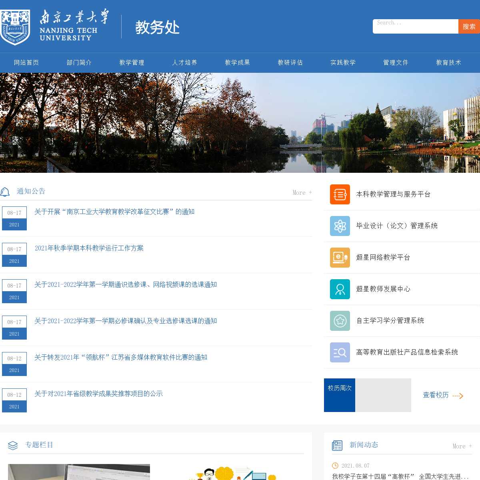Image resolution: width=480 pixels, height=480 pixels.
Task: Click the orange undergraduate teaching management platform icon
Action: coord(340,194)
